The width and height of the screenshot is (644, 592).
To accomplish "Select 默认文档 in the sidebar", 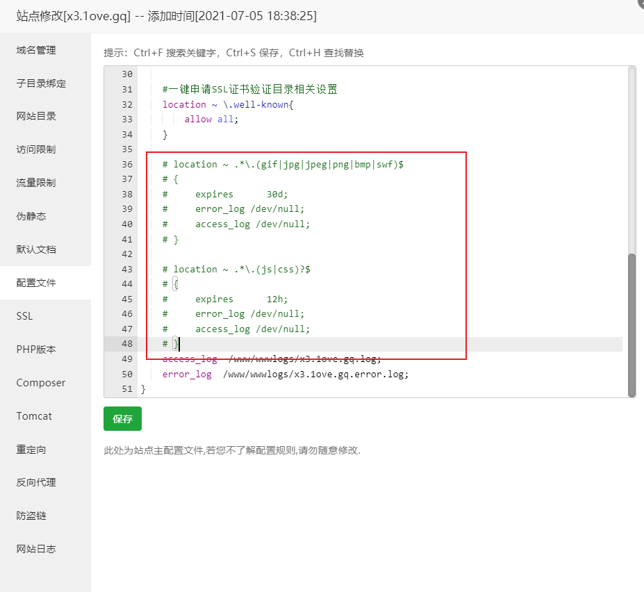I will [36, 249].
